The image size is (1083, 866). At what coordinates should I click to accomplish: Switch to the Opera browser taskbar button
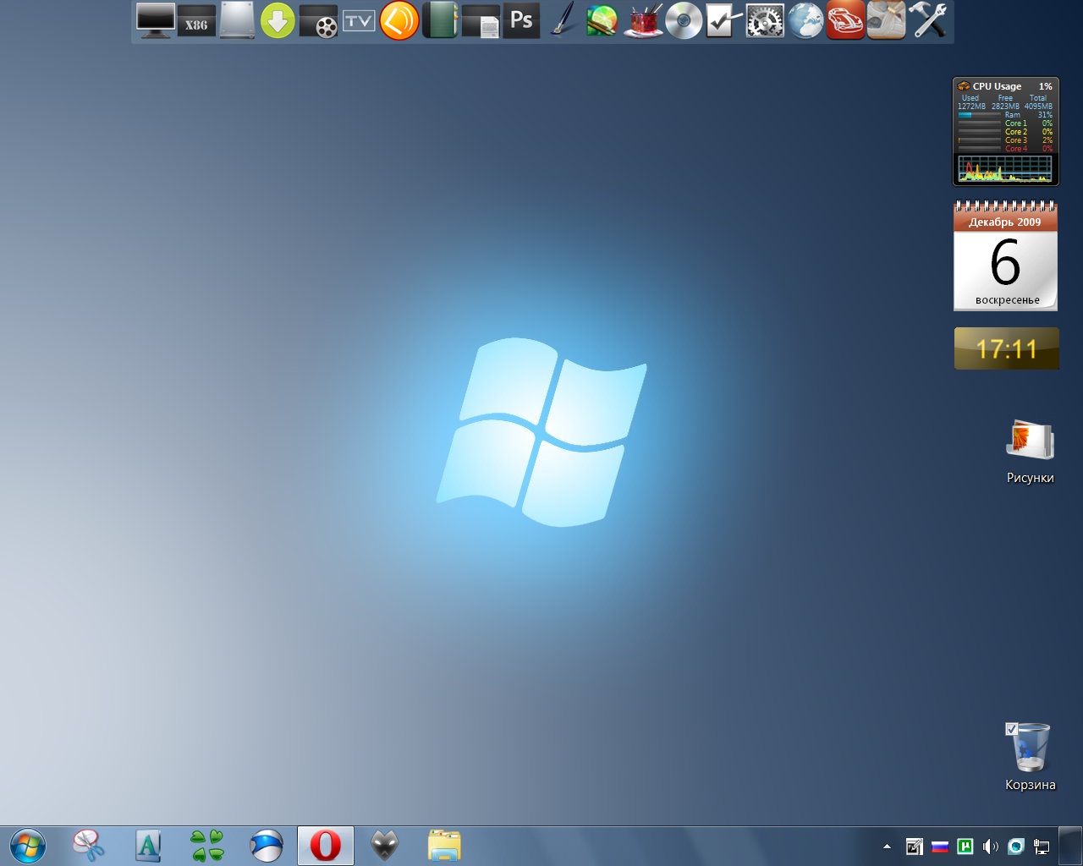[x=326, y=846]
